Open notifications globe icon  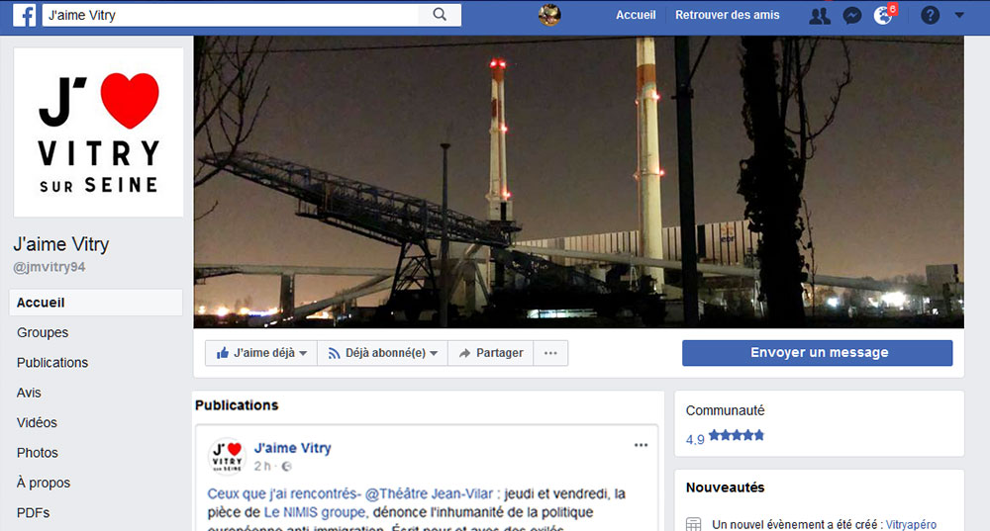(884, 15)
